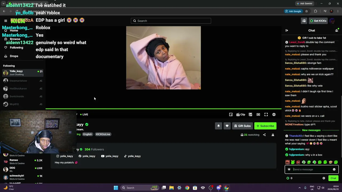This screenshot has height=192, width=342.
Task: Toggle the chat visibility icon in player
Action: 250,114
